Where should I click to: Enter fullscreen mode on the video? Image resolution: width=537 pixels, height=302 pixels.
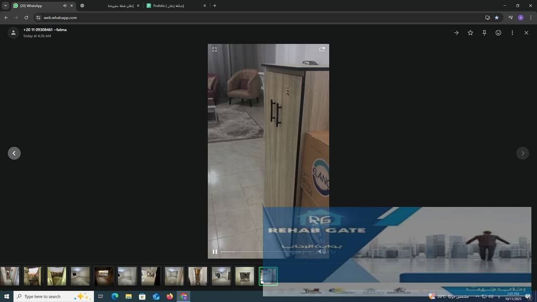click(215, 49)
